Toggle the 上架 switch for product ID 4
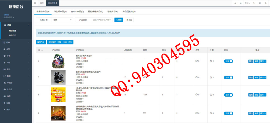This screenshot has height=123, width=270. point(228,61)
